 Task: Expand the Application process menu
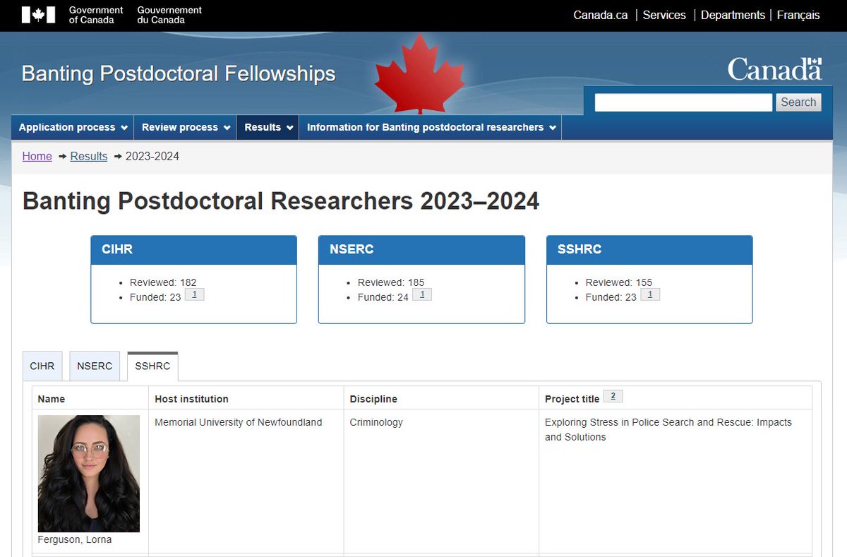(x=73, y=128)
